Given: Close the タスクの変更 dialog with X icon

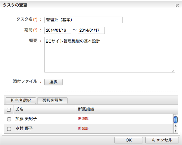Looking at the screenshot, I should (177, 5).
